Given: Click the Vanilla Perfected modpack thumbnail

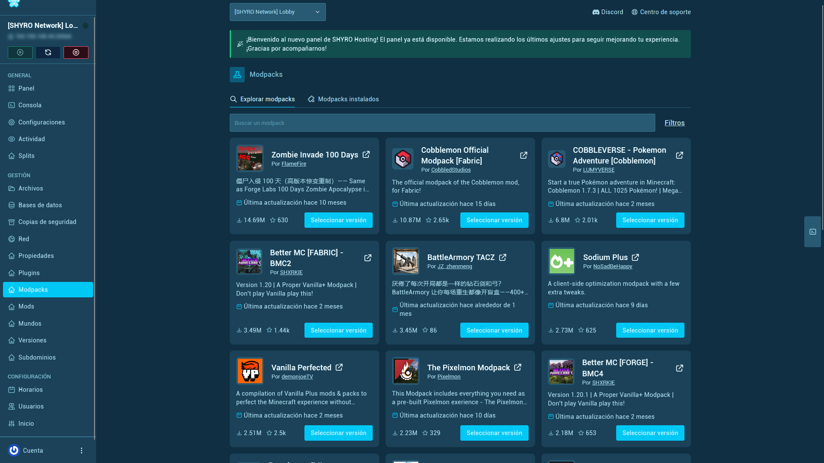Looking at the screenshot, I should tap(250, 371).
